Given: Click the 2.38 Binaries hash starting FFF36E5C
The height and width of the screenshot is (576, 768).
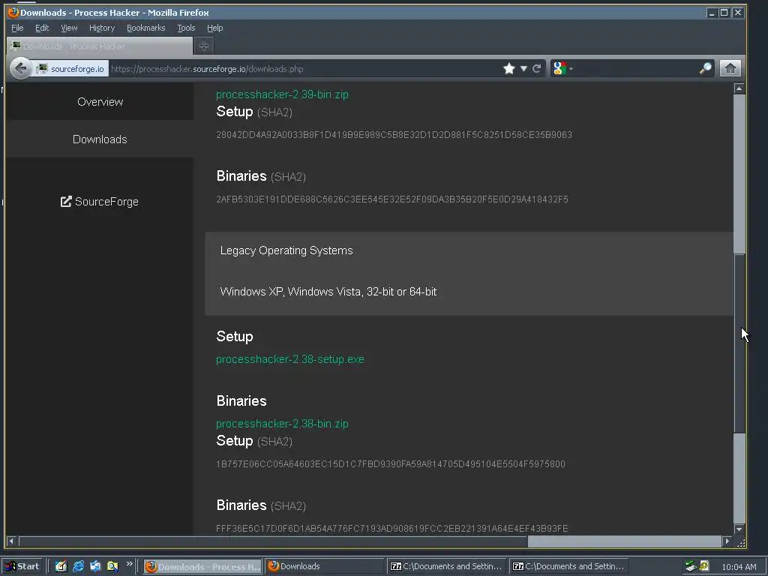Looking at the screenshot, I should [391, 529].
